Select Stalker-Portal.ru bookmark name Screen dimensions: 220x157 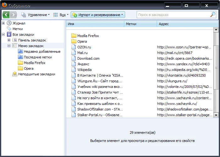pos(100,115)
